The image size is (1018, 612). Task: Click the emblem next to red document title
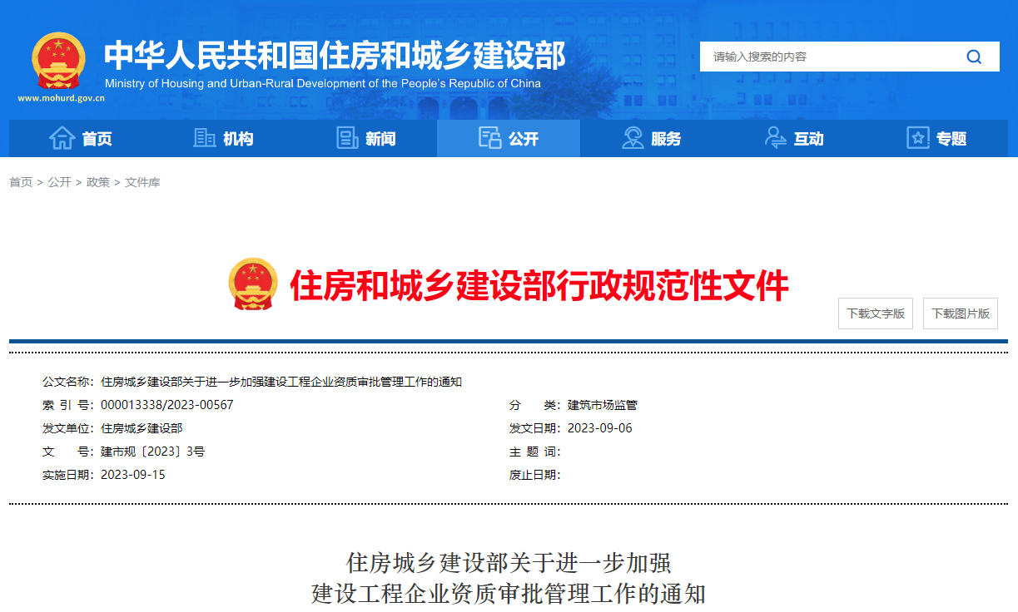[x=253, y=284]
